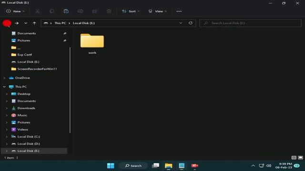
Task: Select Local Disk (D:) in navigation pane
Action: [29, 144]
